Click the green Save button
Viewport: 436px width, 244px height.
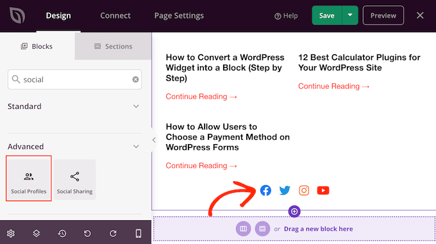coord(327,15)
